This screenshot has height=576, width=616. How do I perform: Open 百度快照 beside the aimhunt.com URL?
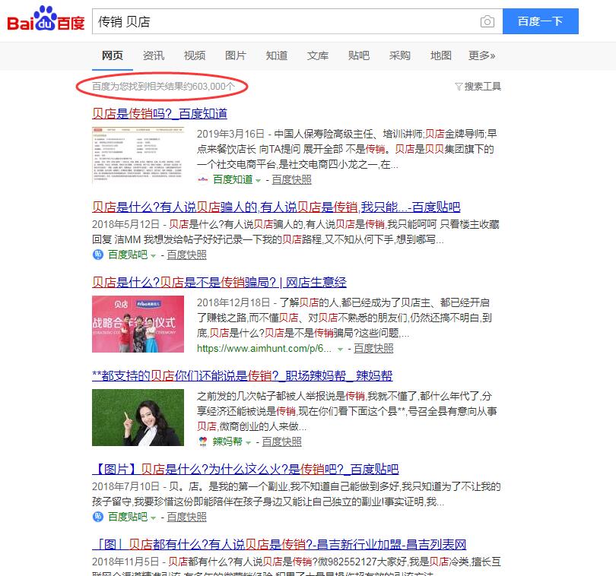pyautogui.click(x=373, y=348)
